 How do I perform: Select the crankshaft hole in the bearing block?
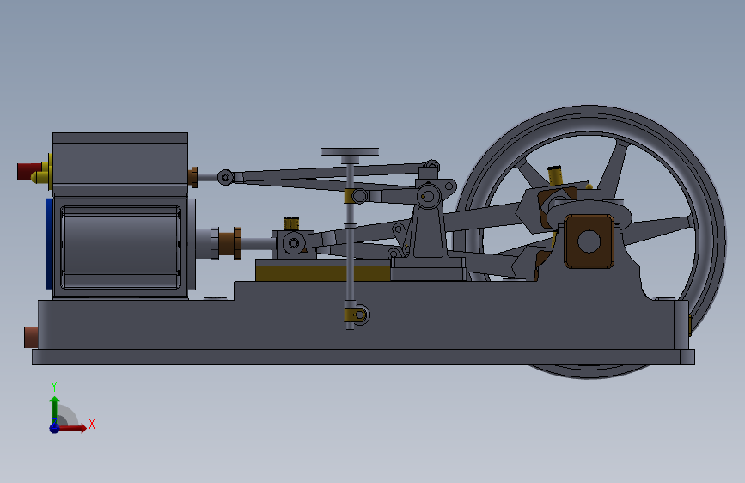click(x=589, y=241)
